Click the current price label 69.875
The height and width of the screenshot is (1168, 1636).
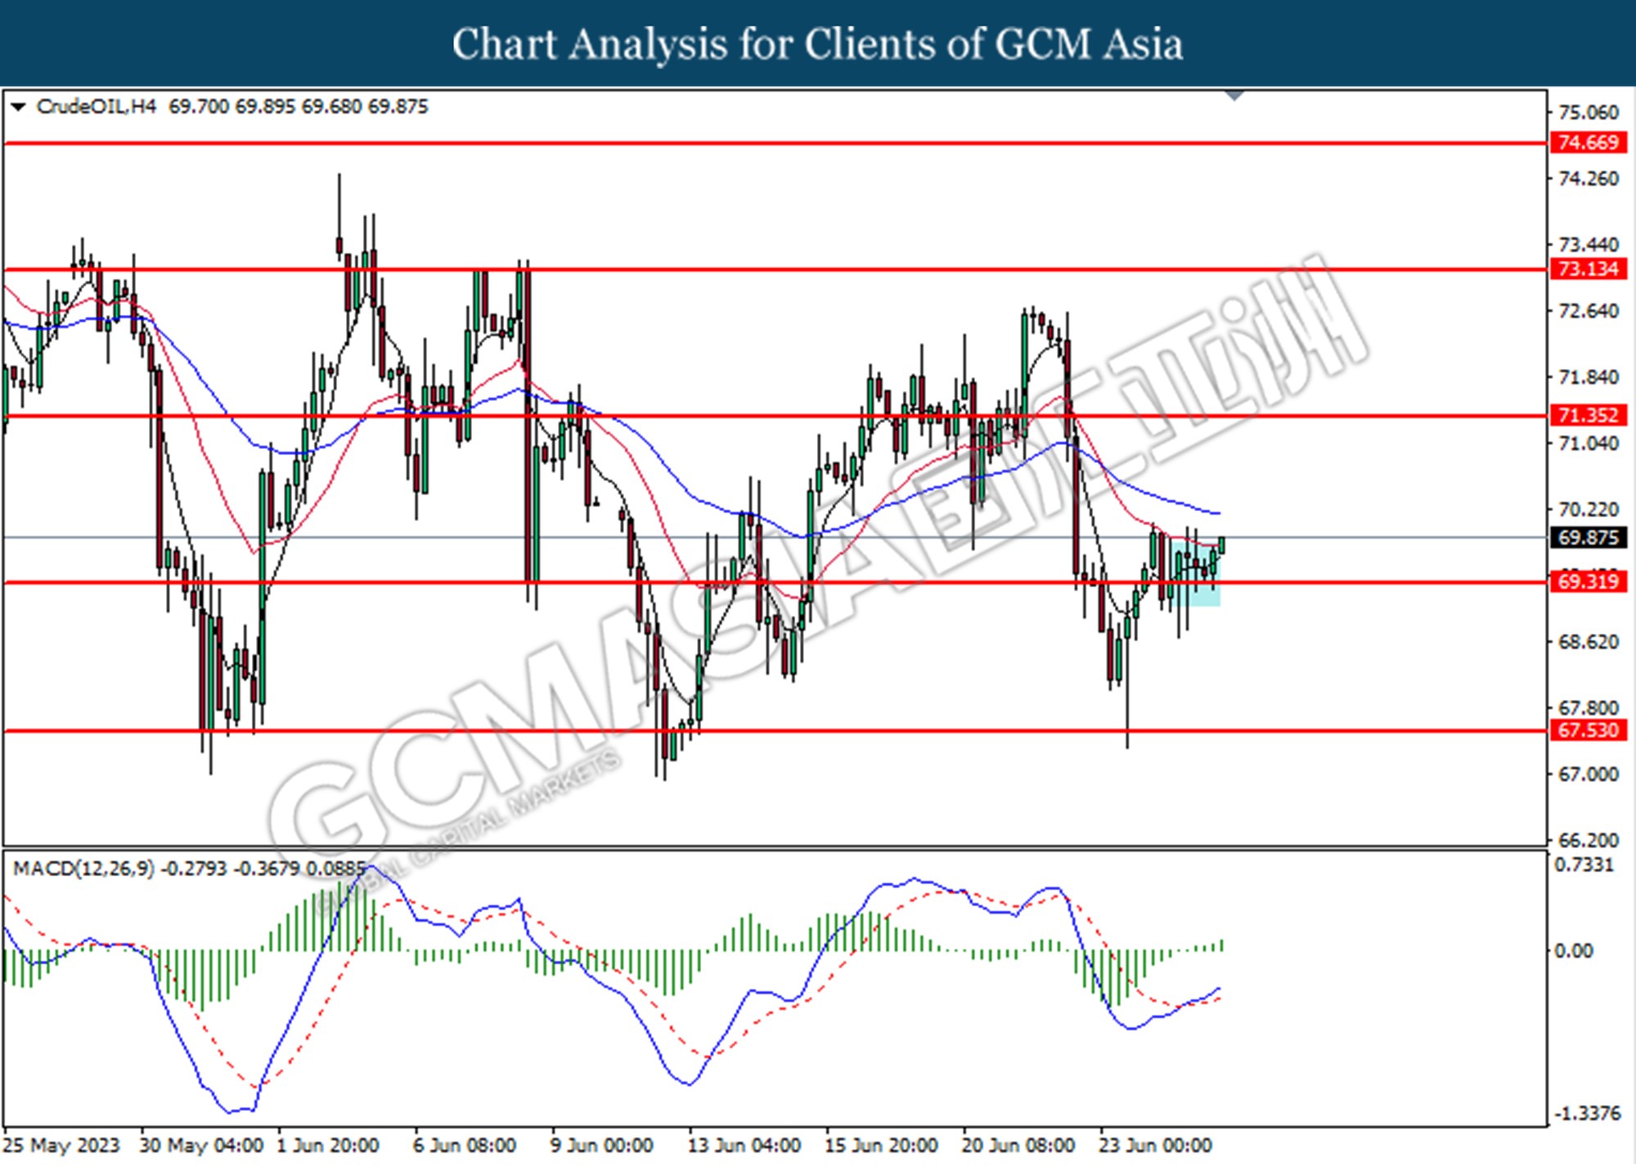click(1588, 538)
